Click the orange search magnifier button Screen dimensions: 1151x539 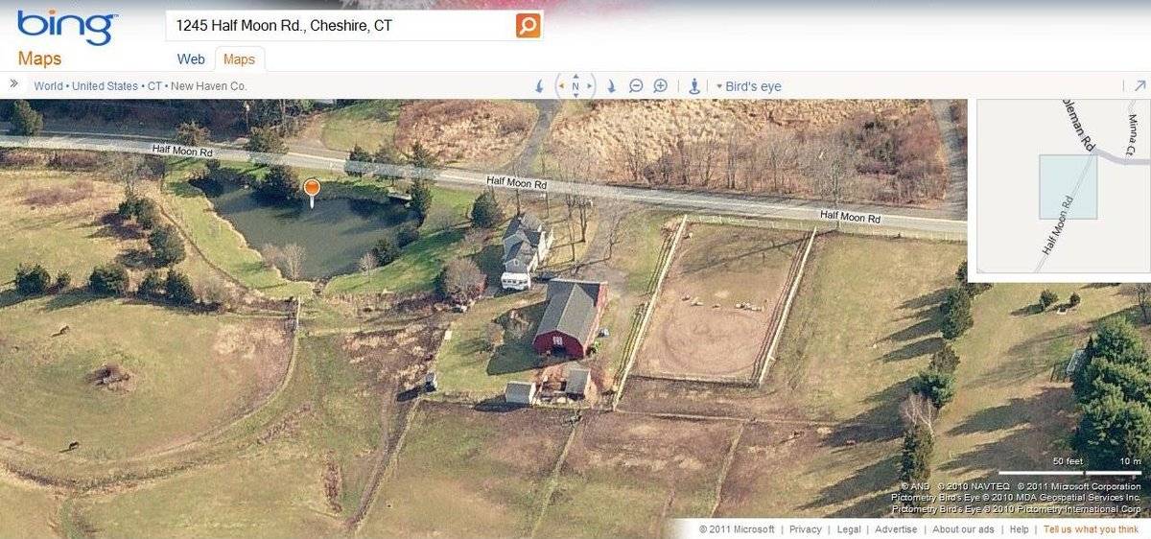[529, 26]
